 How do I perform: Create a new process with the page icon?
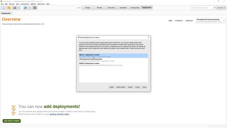click(3, 8)
